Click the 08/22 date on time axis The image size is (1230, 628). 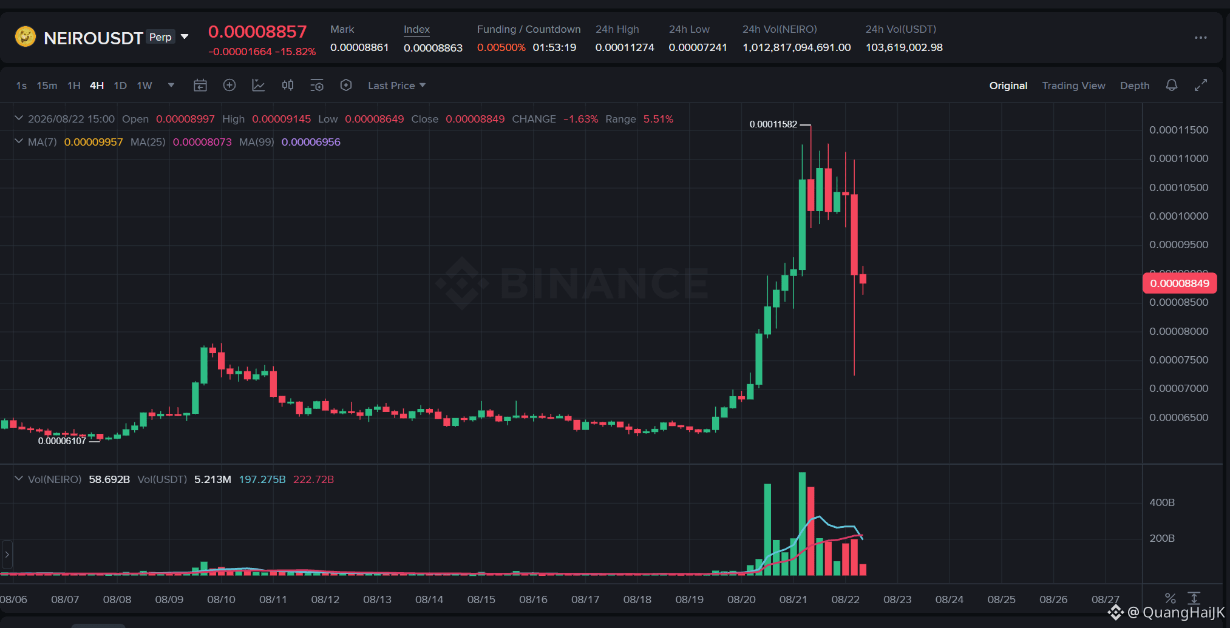coord(845,599)
